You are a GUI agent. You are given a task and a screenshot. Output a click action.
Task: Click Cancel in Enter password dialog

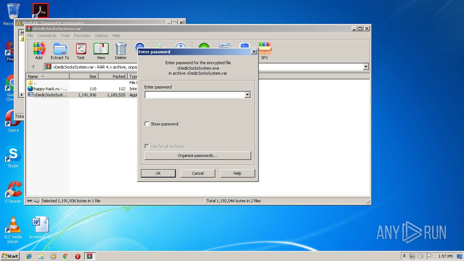(198, 173)
